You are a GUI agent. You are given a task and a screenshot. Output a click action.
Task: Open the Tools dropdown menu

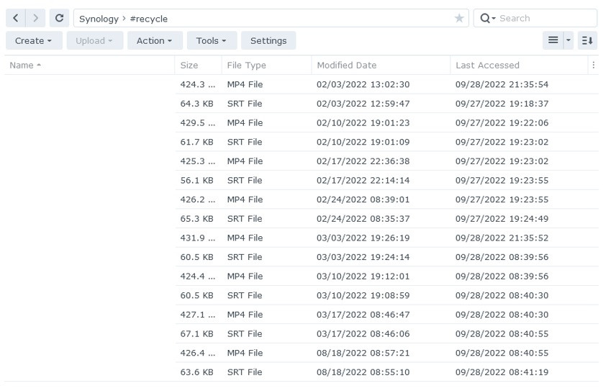coord(211,40)
